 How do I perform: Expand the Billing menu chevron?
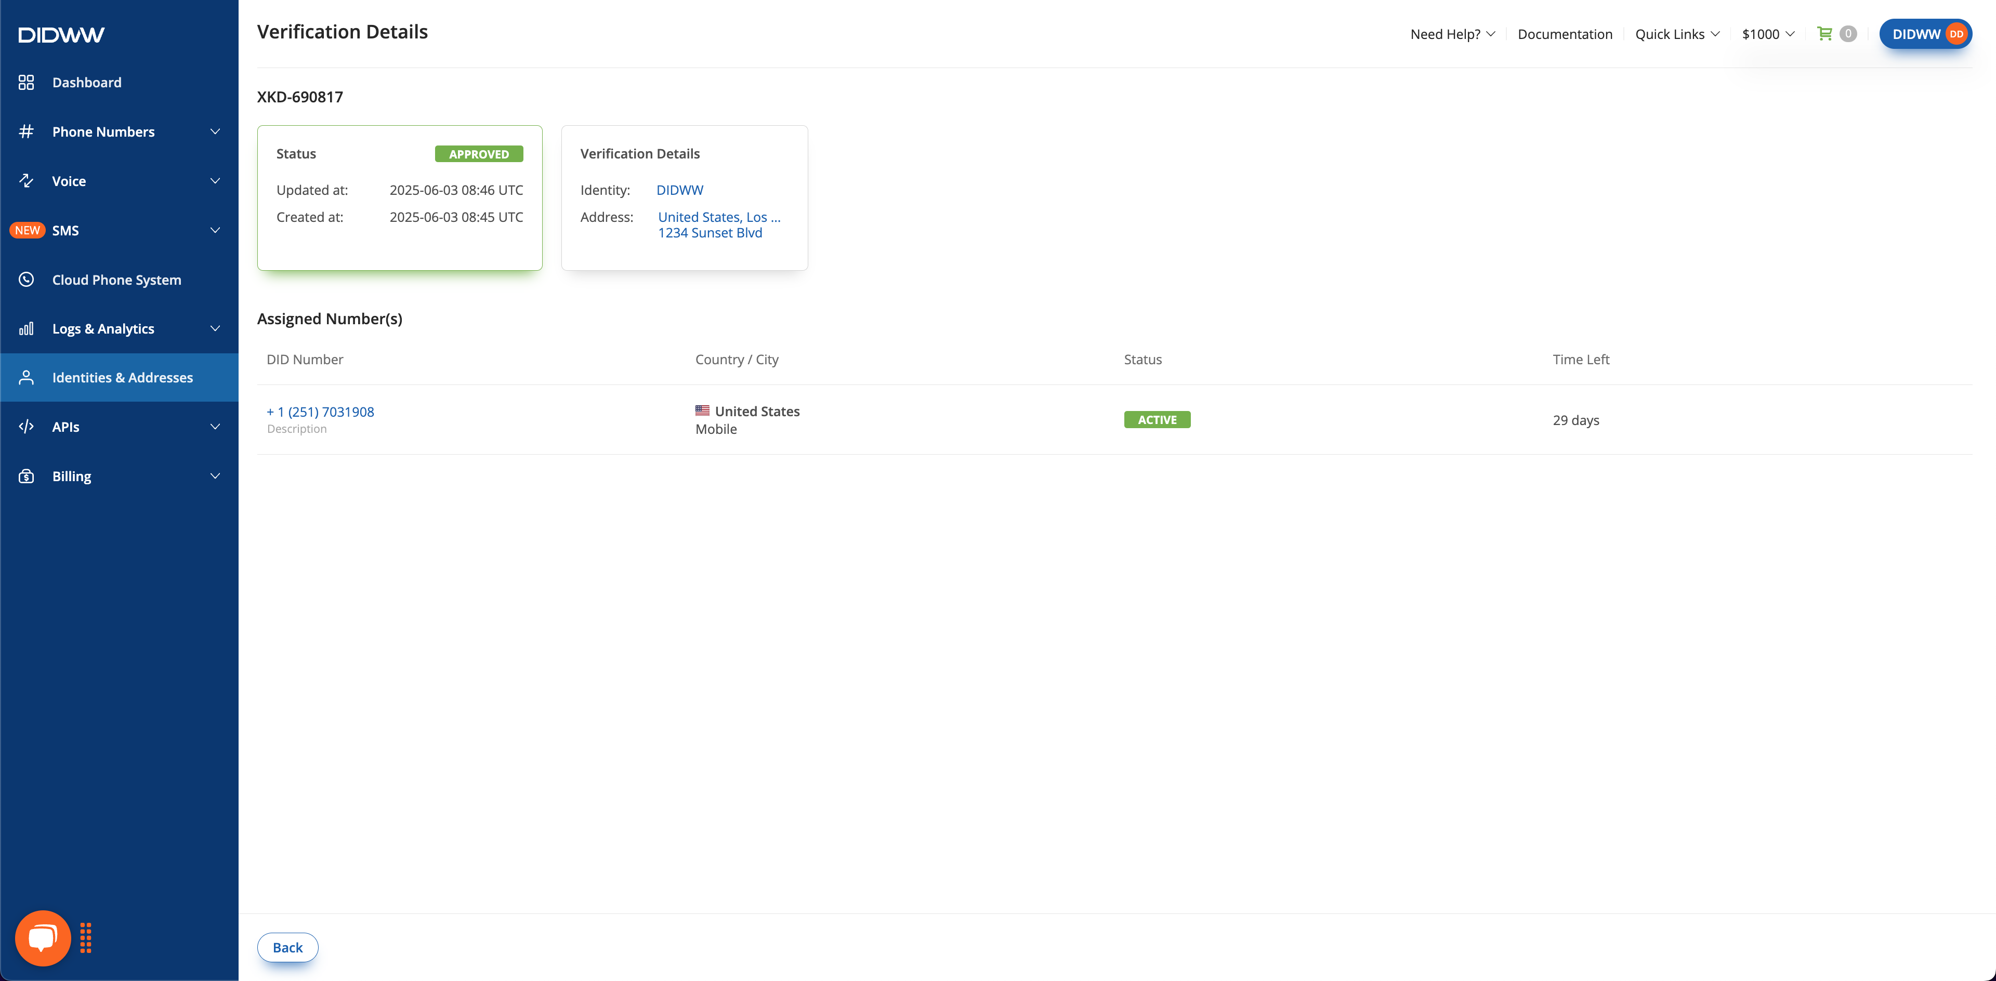coord(215,476)
